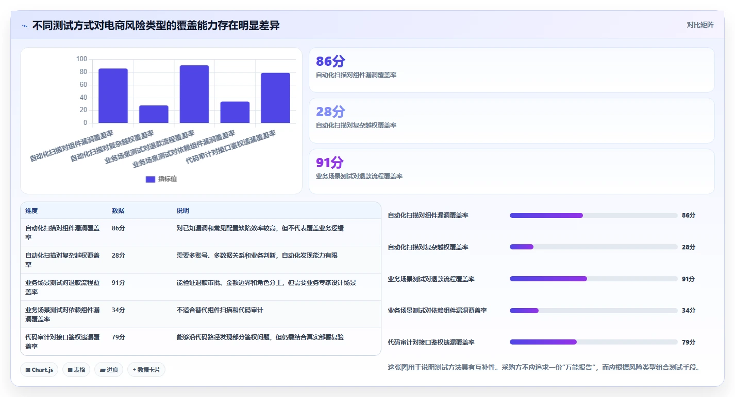Screen dimensions: 735x397
Task: Click the Chart.js tag chip
Action: click(39, 370)
